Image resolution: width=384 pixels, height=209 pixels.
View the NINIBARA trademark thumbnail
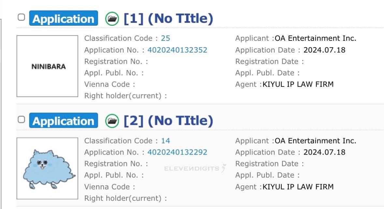(x=48, y=66)
